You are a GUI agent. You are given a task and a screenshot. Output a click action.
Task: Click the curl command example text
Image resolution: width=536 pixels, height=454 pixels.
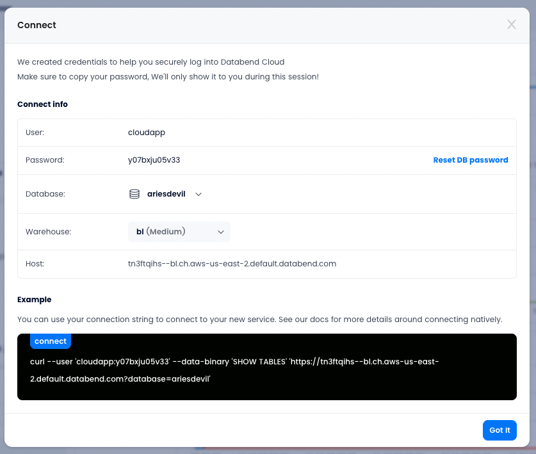click(234, 370)
